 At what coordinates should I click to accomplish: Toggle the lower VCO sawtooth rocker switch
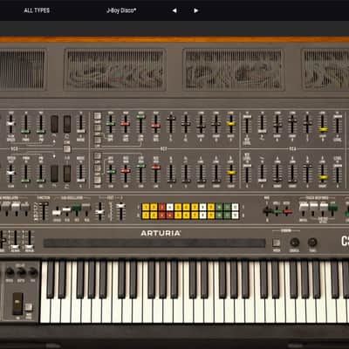tap(67, 174)
